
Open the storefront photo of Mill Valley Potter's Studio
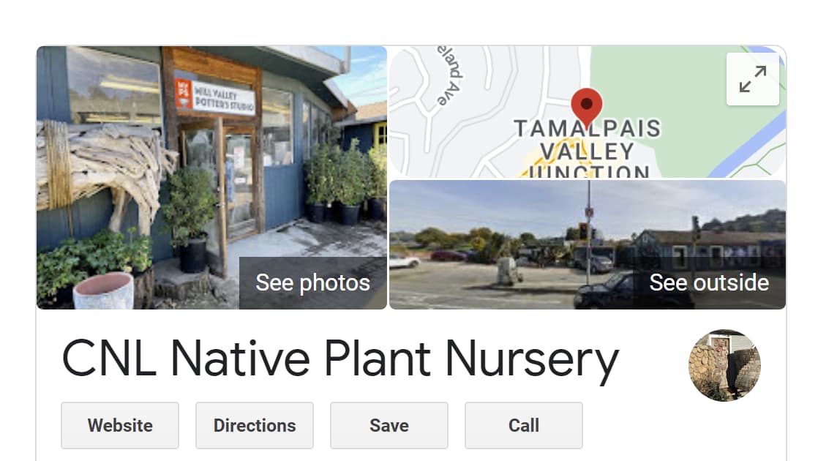[211, 177]
